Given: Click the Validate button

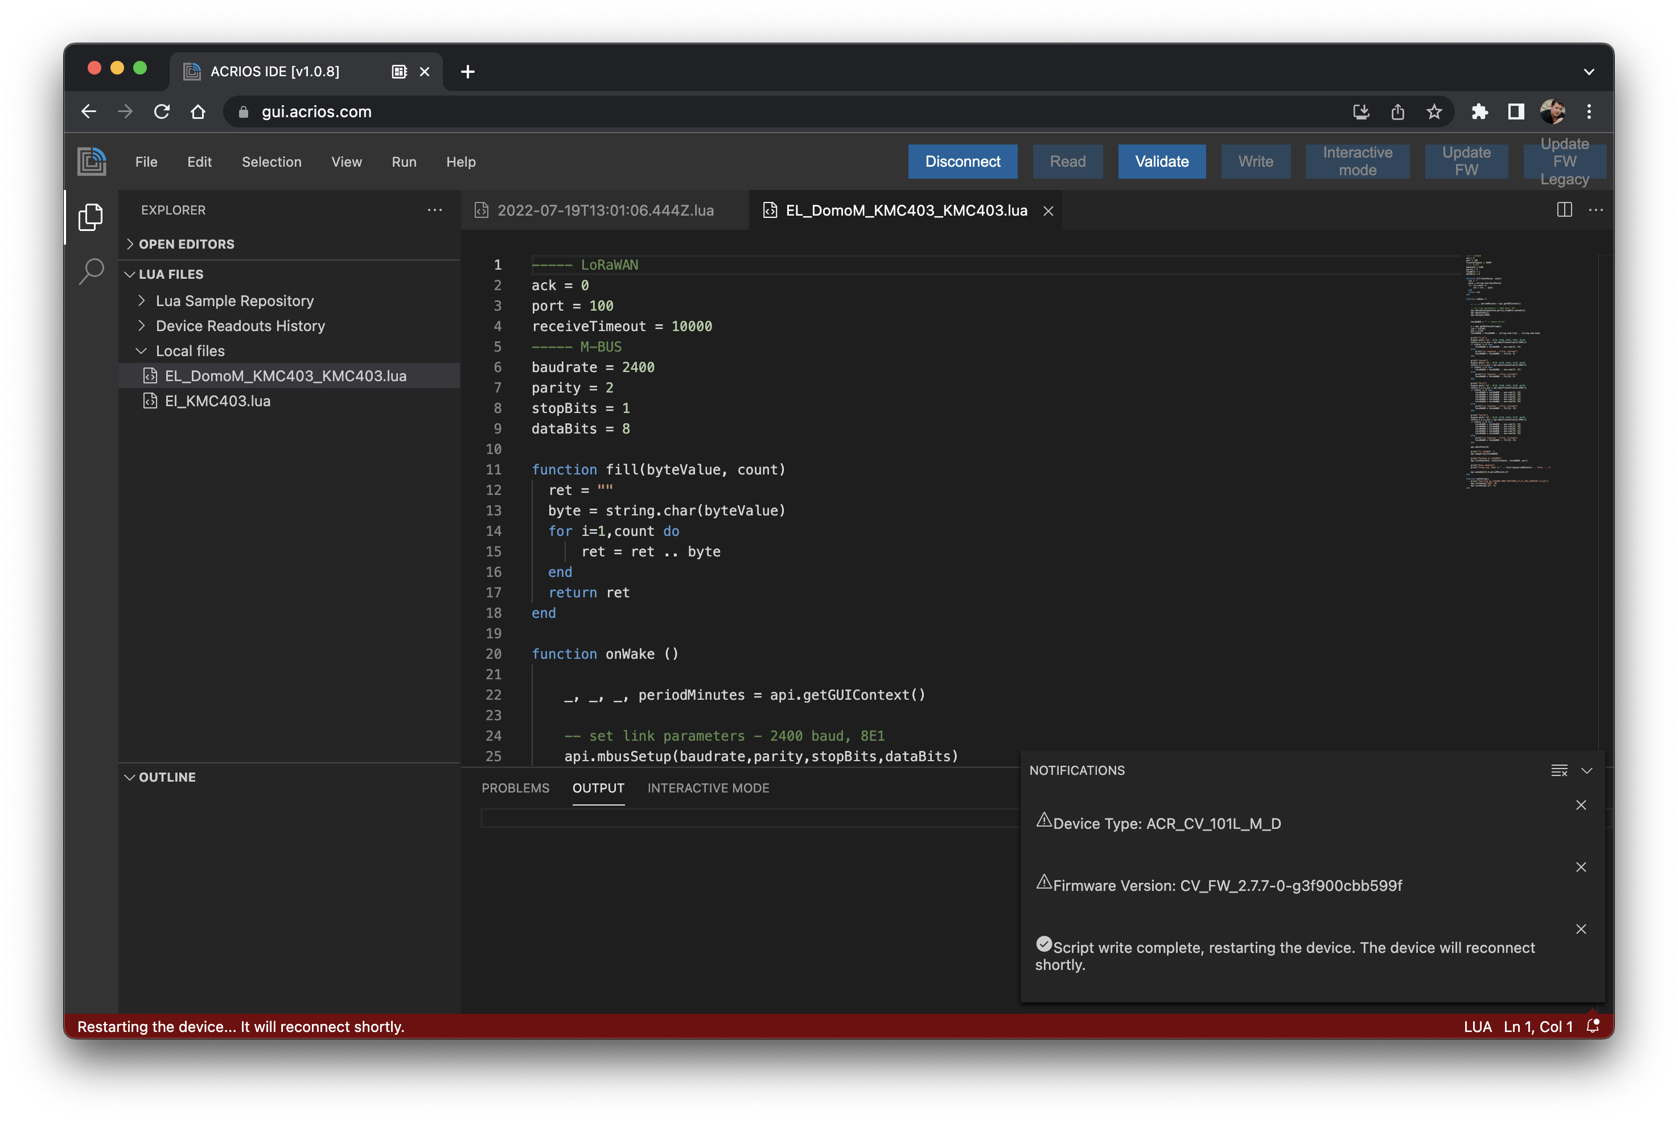Looking at the screenshot, I should click(1161, 161).
